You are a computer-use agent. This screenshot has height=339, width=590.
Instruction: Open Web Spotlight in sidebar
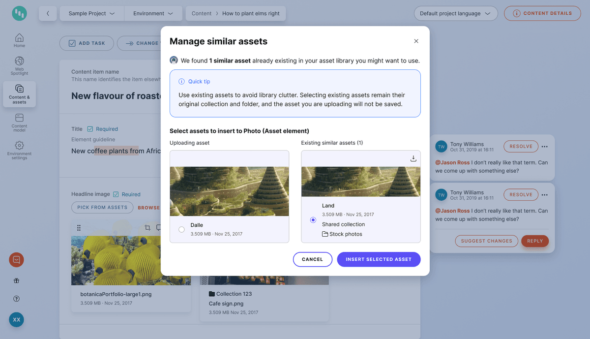click(19, 65)
